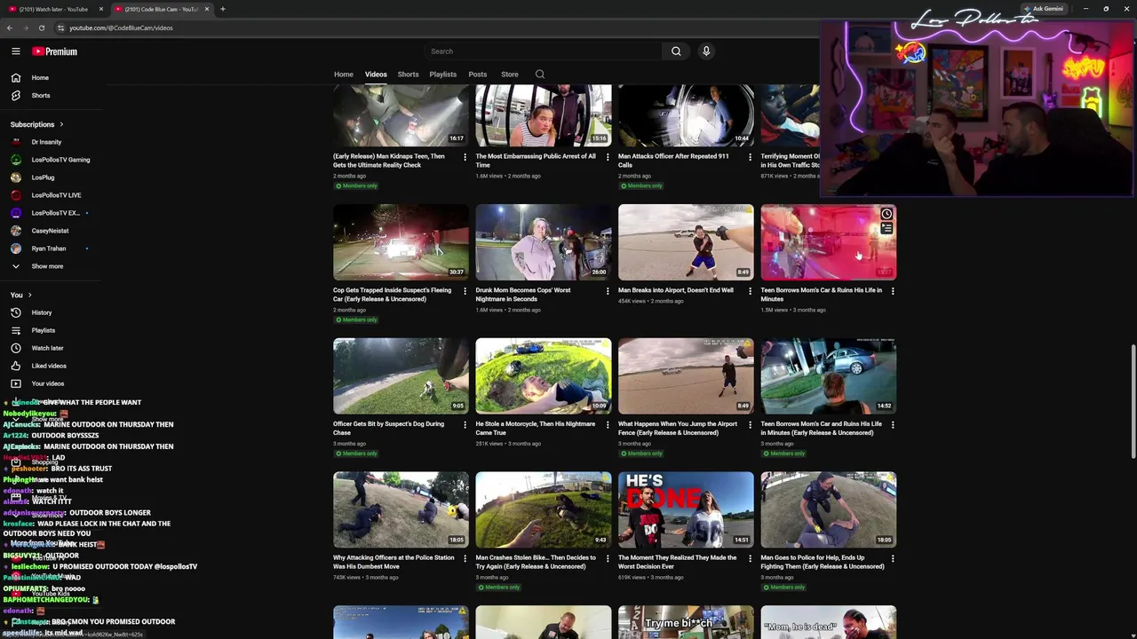
Task: Play Officer Gets Bit thumbnail with 9:05 duration
Action: 401,376
